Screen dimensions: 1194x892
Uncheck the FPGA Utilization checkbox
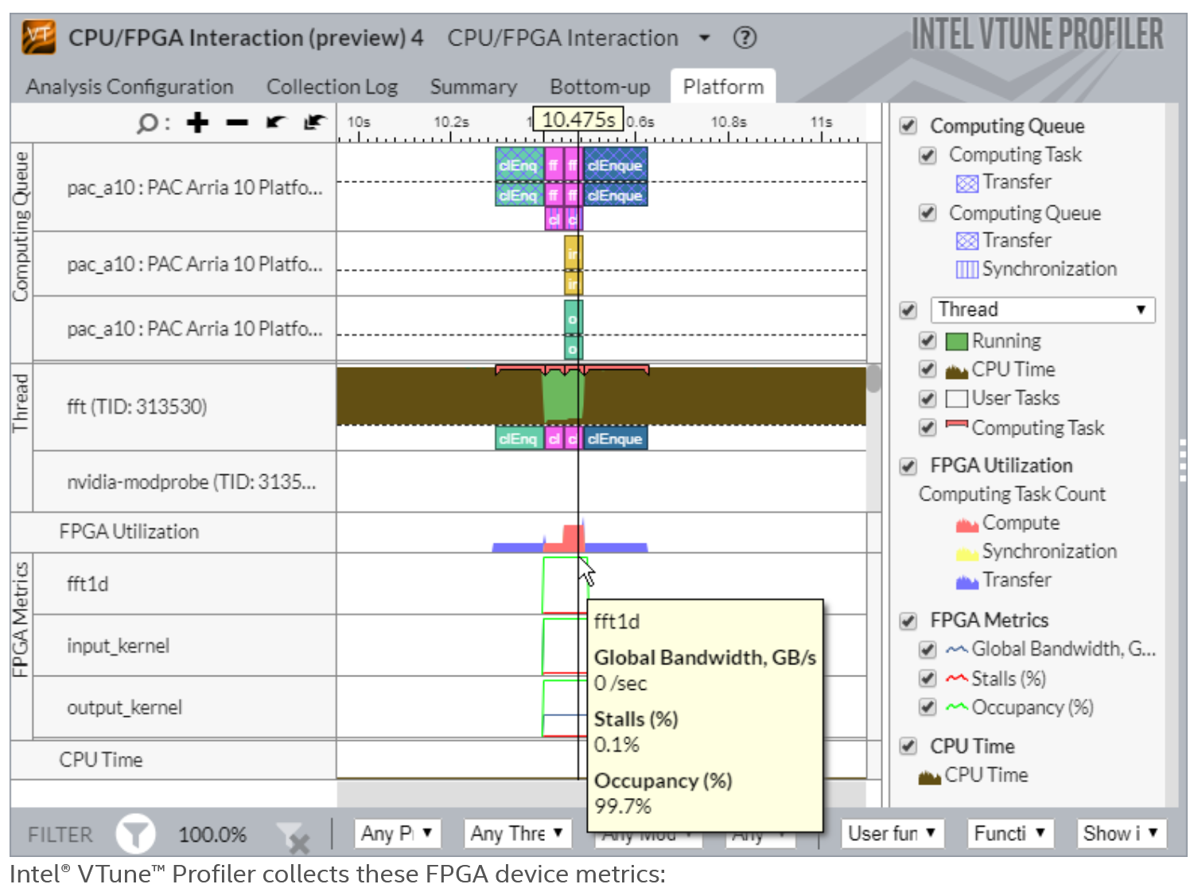[908, 466]
